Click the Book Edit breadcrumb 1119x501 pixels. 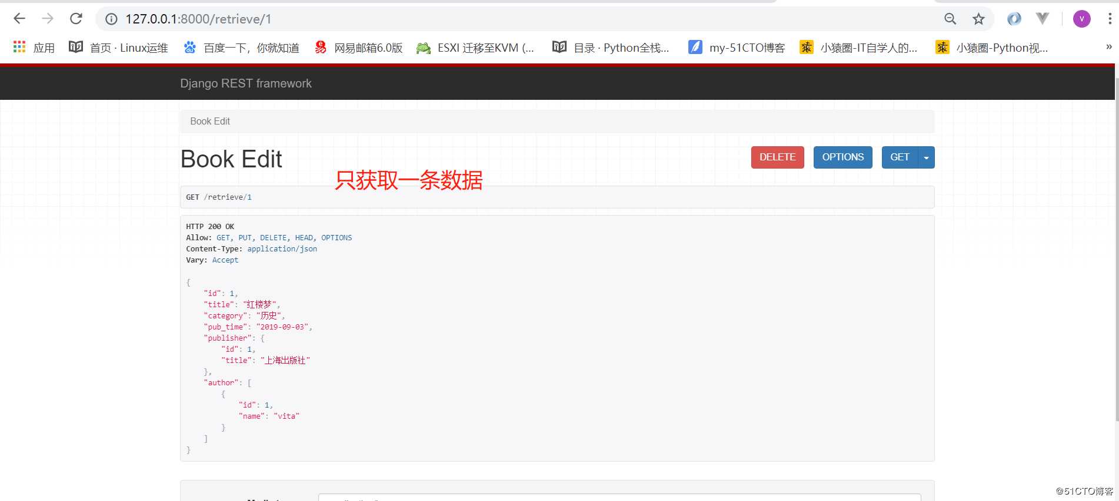coord(210,121)
